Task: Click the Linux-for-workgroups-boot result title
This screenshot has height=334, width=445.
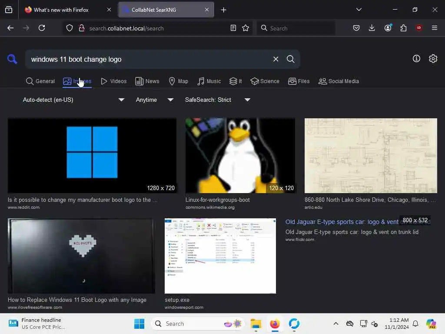Action: tap(217, 200)
